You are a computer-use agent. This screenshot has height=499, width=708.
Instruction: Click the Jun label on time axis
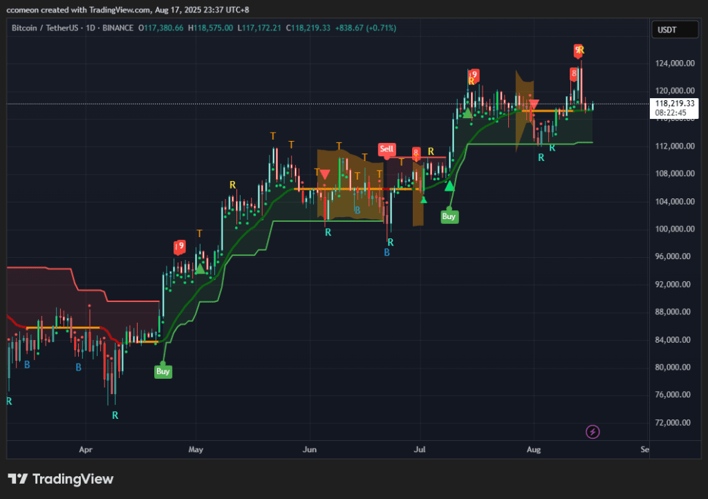click(x=309, y=449)
